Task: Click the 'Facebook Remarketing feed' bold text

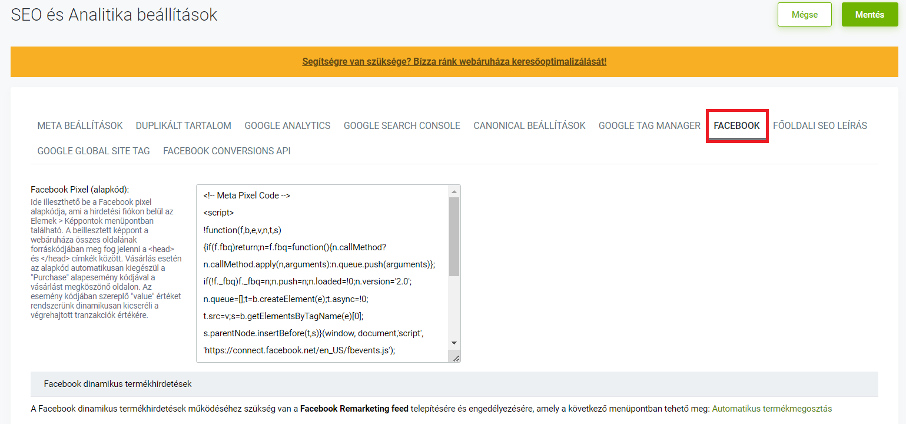Action: 354,408
